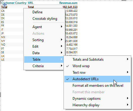Select the underlined Total row label under Customer Country

coord(4,7)
